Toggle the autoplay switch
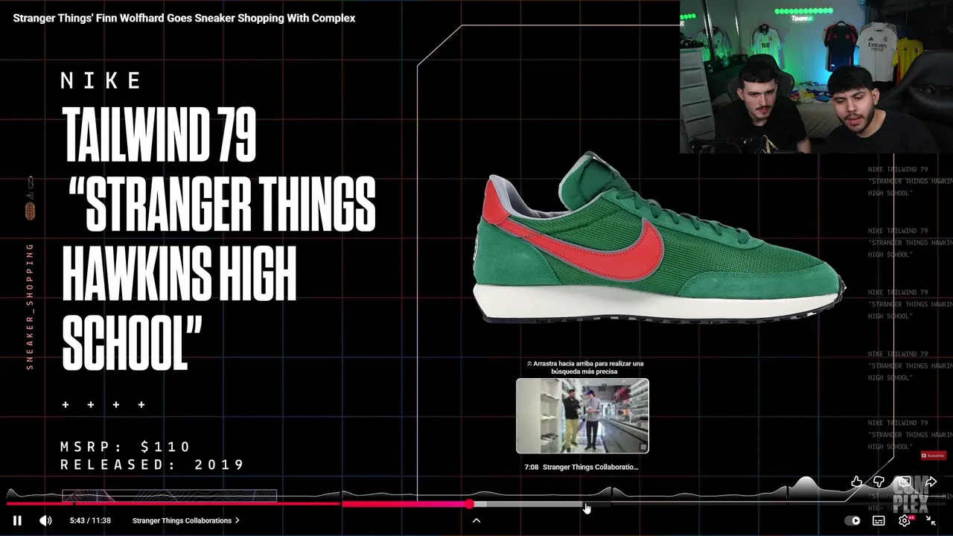 click(852, 520)
